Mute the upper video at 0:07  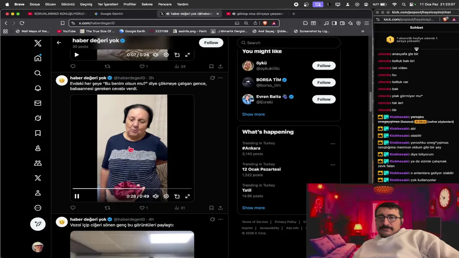click(156, 55)
